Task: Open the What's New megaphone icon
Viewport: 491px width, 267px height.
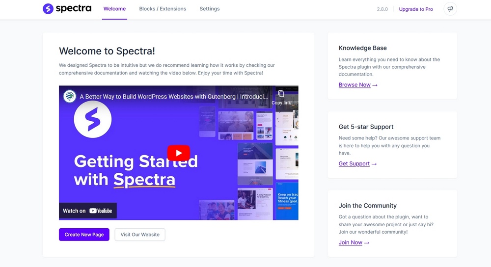Action: (x=450, y=9)
